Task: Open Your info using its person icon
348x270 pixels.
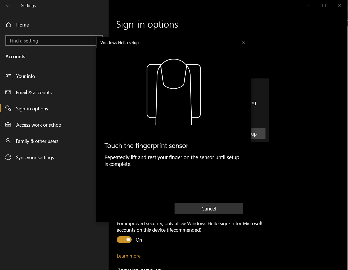Action: 8,76
